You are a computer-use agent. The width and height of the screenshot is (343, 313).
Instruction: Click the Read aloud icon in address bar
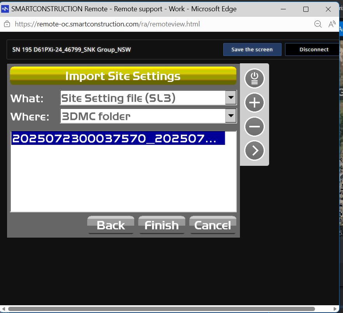click(332, 24)
